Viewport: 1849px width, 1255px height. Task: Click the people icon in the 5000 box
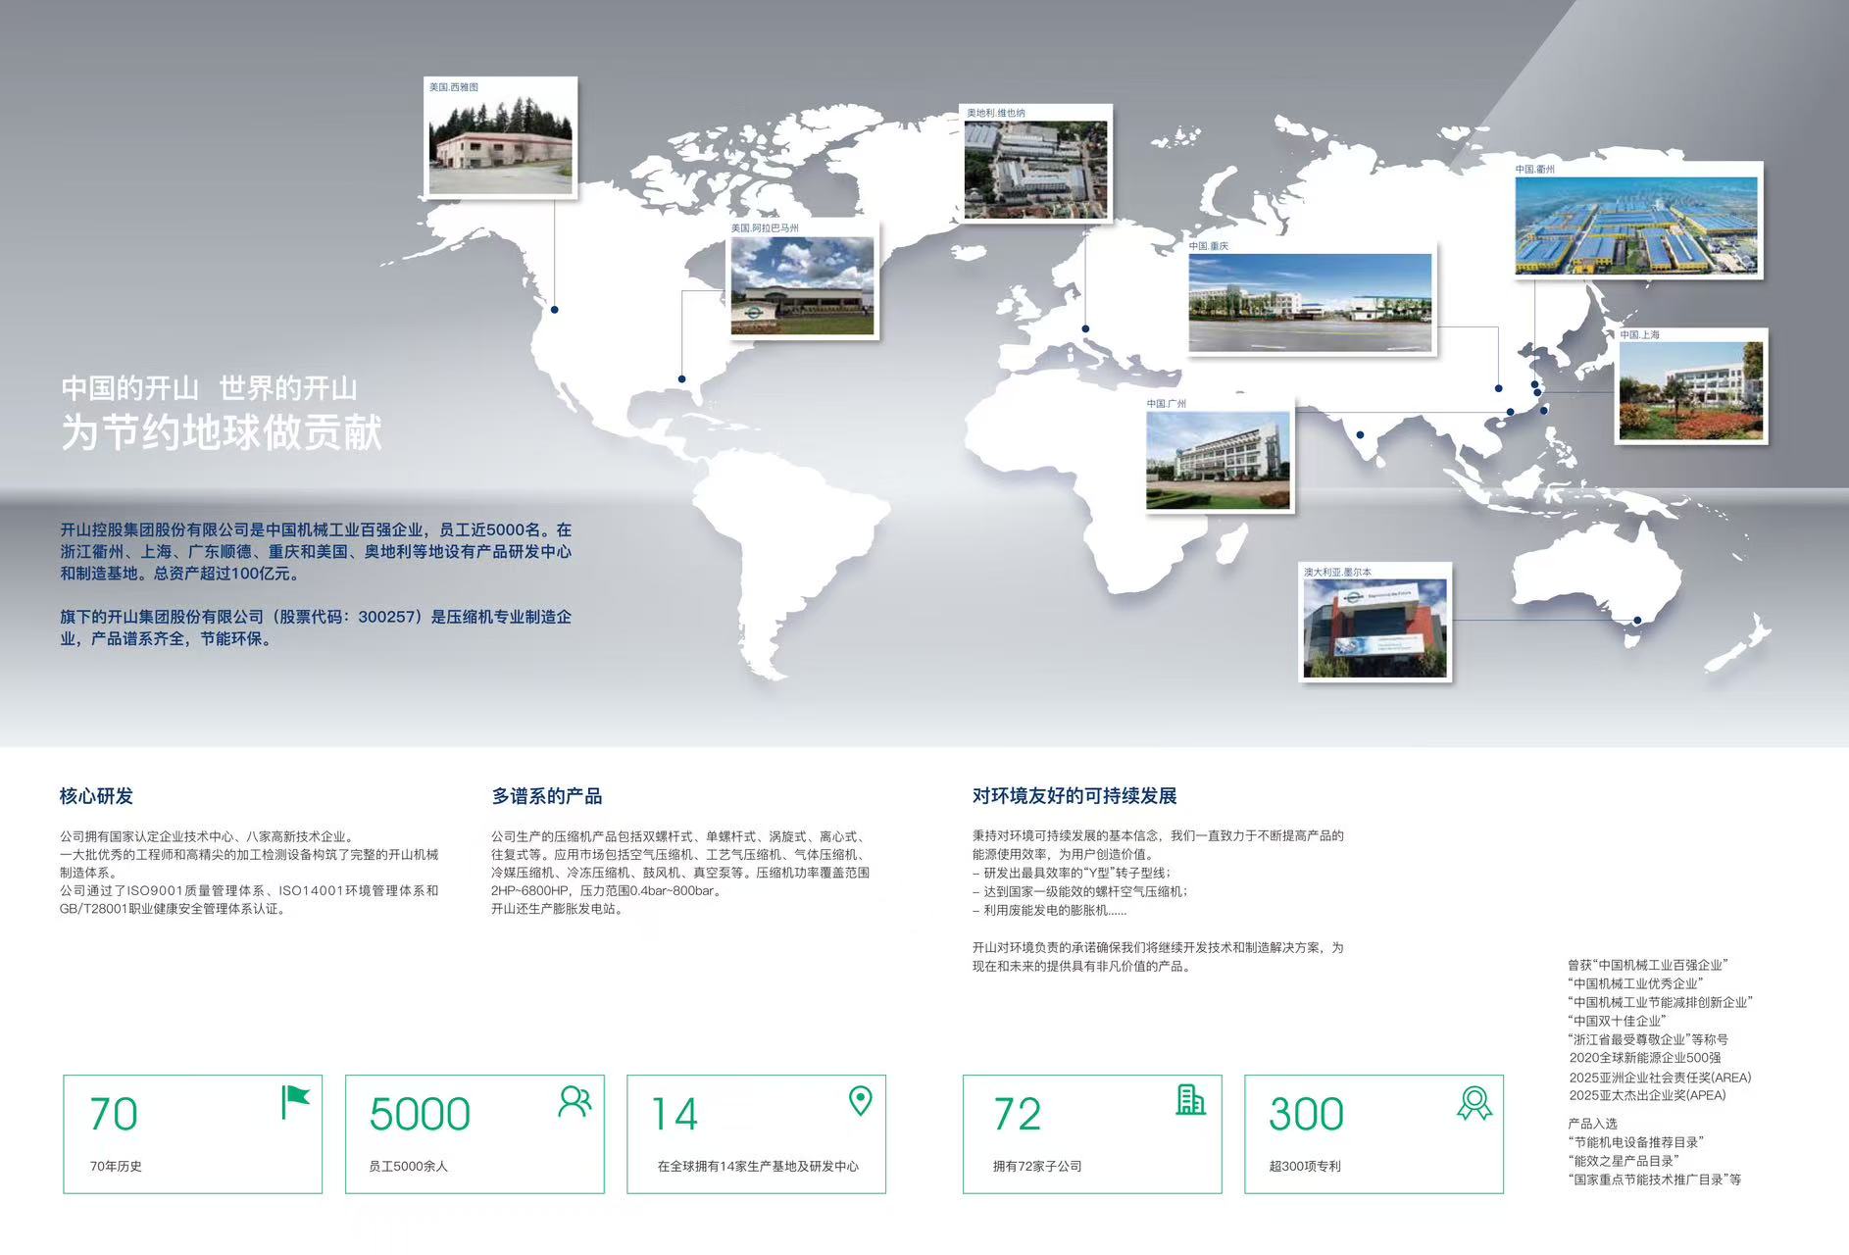click(575, 1102)
